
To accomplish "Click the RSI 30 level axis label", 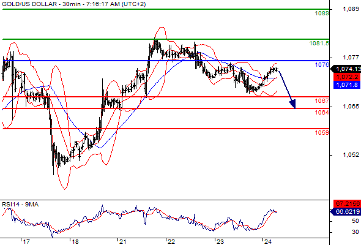I will pos(355,232).
